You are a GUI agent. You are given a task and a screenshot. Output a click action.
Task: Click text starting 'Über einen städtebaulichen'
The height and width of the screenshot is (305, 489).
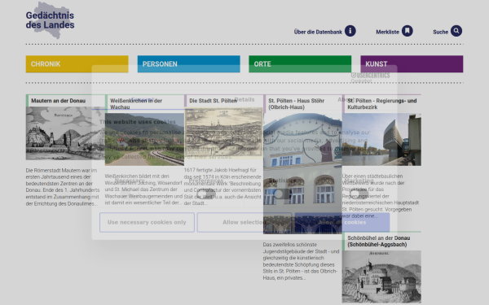point(381,196)
